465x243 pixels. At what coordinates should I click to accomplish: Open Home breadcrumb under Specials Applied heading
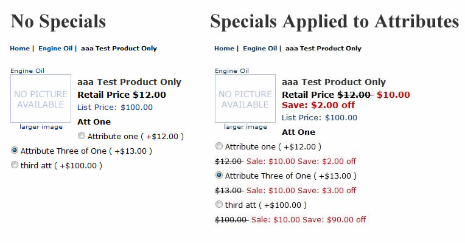click(224, 48)
